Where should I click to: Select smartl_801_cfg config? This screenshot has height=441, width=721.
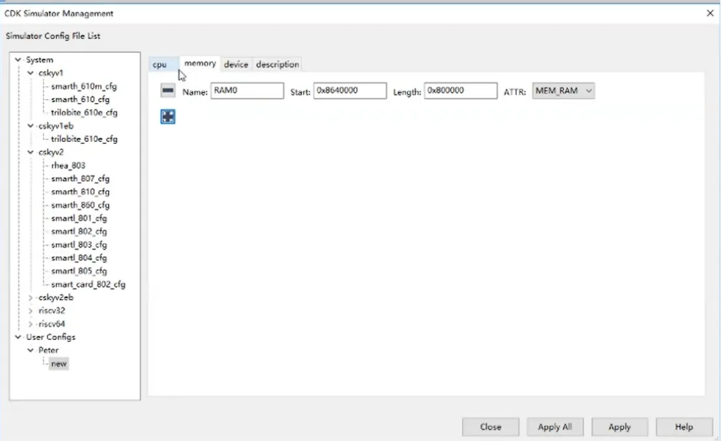click(x=79, y=218)
